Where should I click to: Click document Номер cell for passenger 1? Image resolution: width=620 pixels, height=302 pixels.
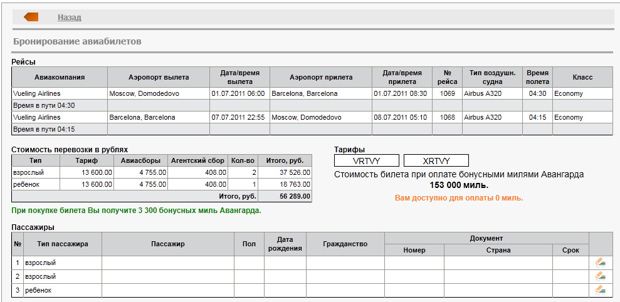[414, 263]
